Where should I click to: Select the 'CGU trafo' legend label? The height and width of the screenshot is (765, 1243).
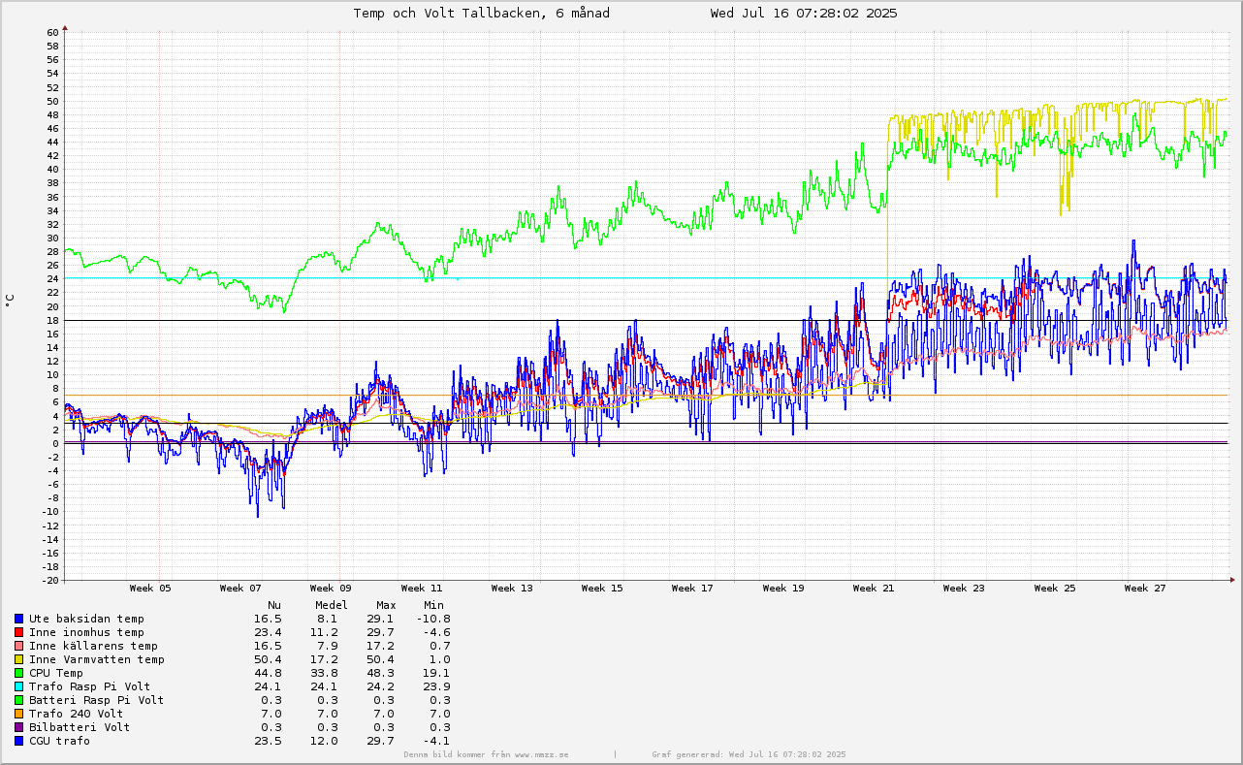coord(59,741)
